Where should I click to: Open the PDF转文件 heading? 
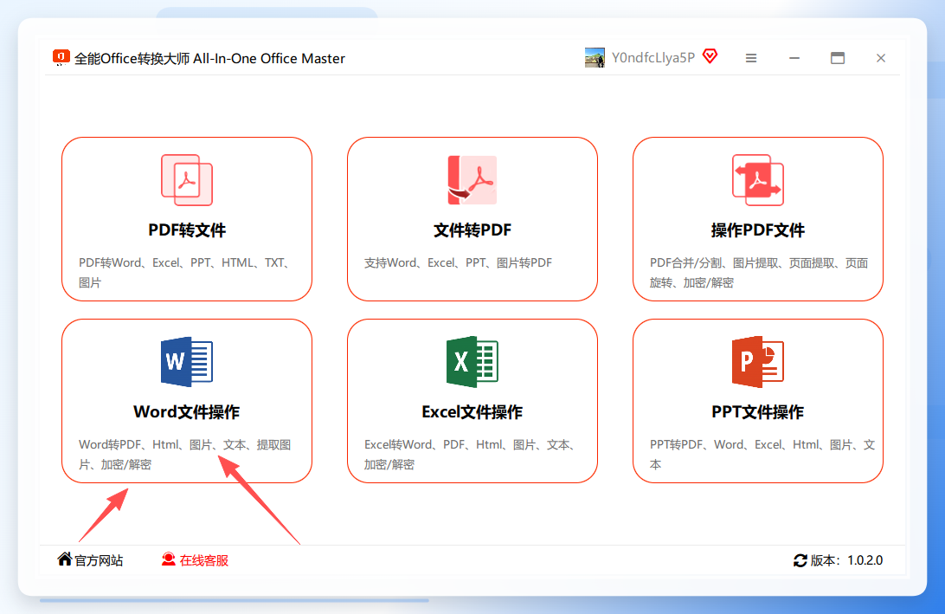click(x=187, y=230)
